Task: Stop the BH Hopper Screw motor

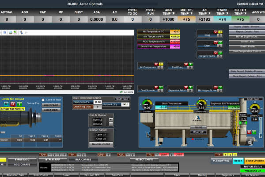Action: coord(216,87)
